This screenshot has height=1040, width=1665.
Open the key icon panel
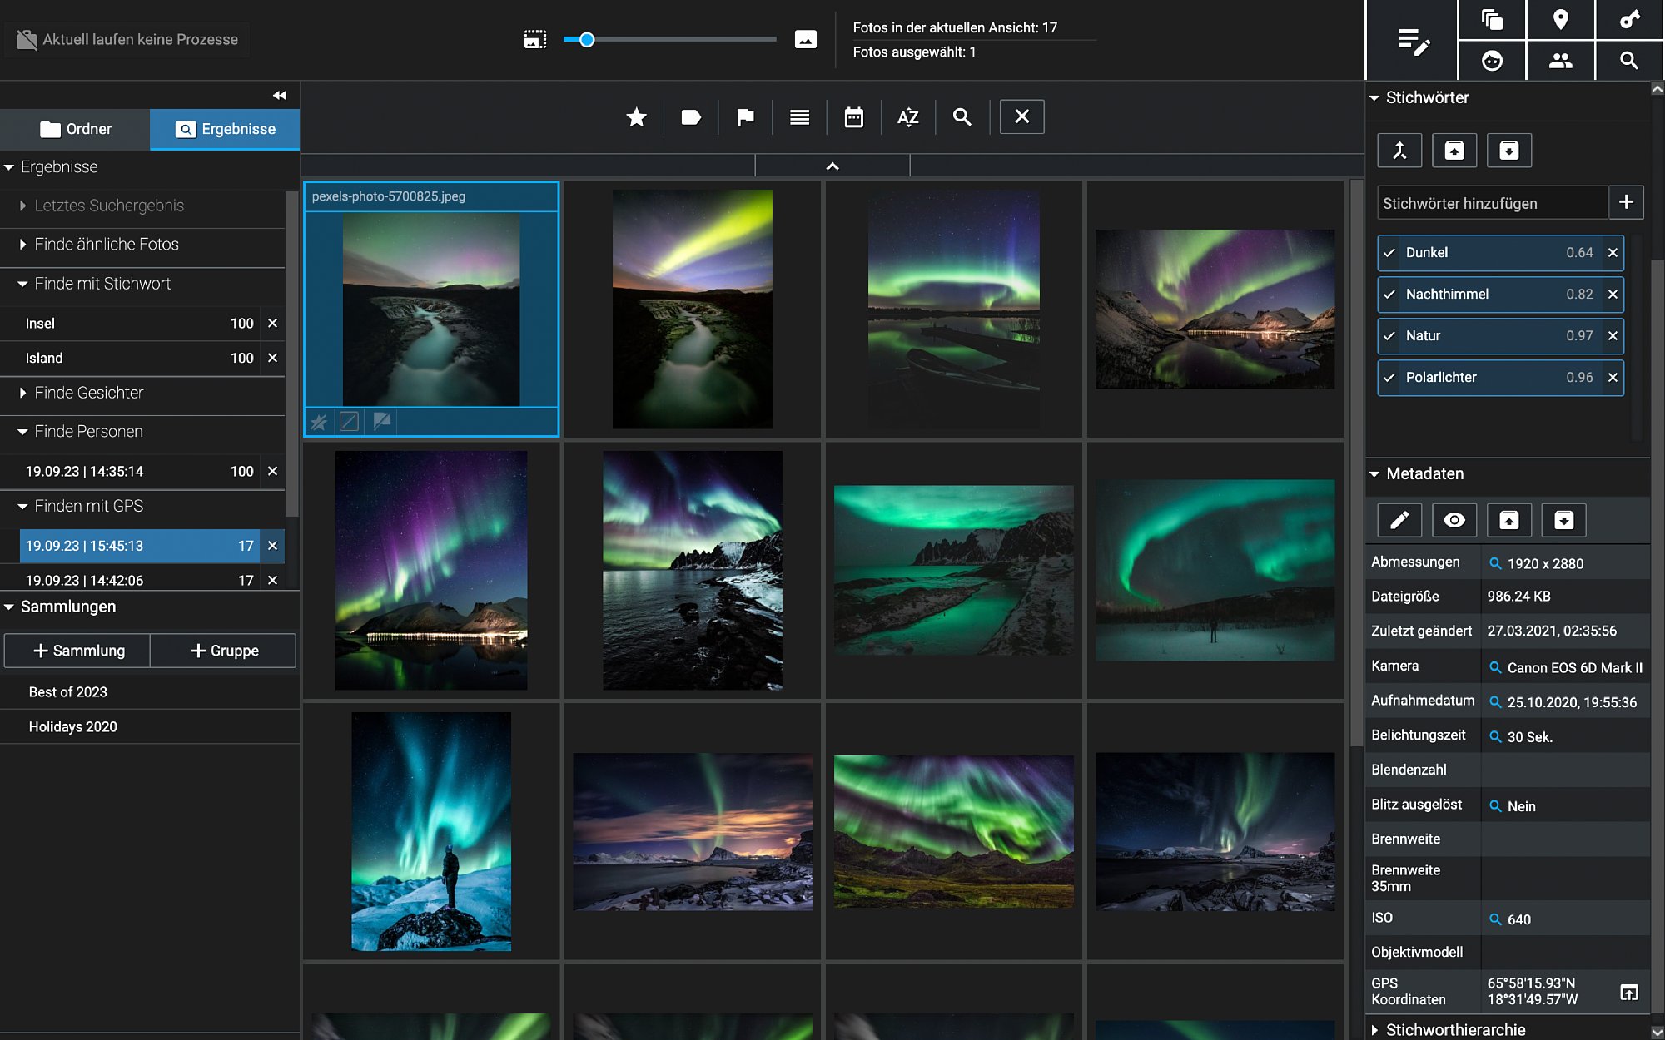pyautogui.click(x=1629, y=20)
